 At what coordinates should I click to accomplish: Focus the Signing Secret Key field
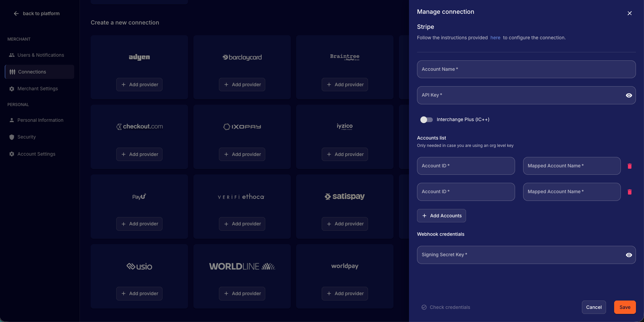pyautogui.click(x=526, y=255)
